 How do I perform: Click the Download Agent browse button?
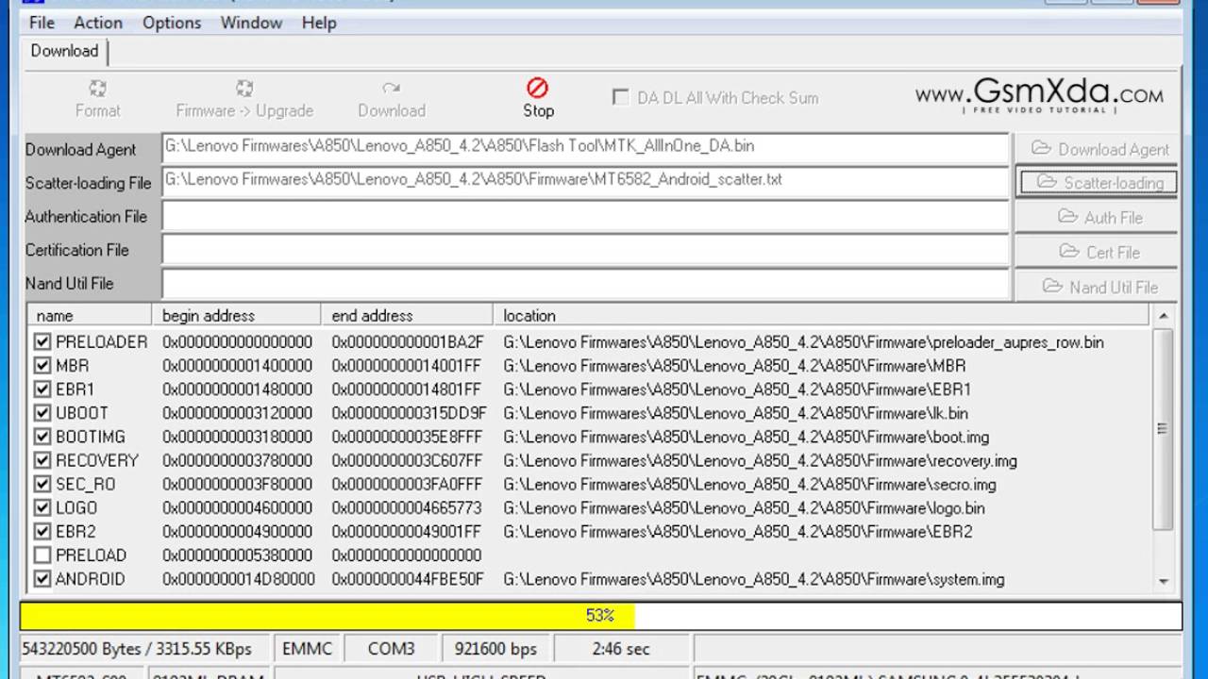pos(1097,149)
